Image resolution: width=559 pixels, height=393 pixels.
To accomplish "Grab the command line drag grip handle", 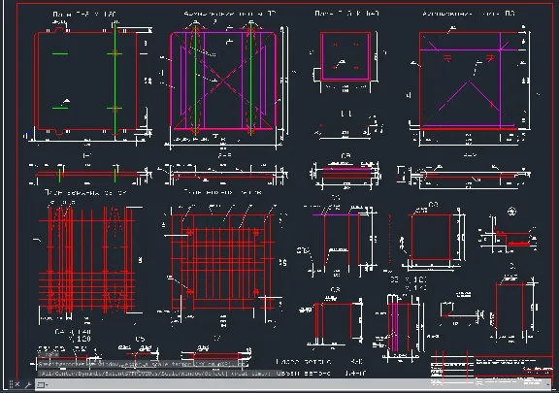I will [11, 384].
